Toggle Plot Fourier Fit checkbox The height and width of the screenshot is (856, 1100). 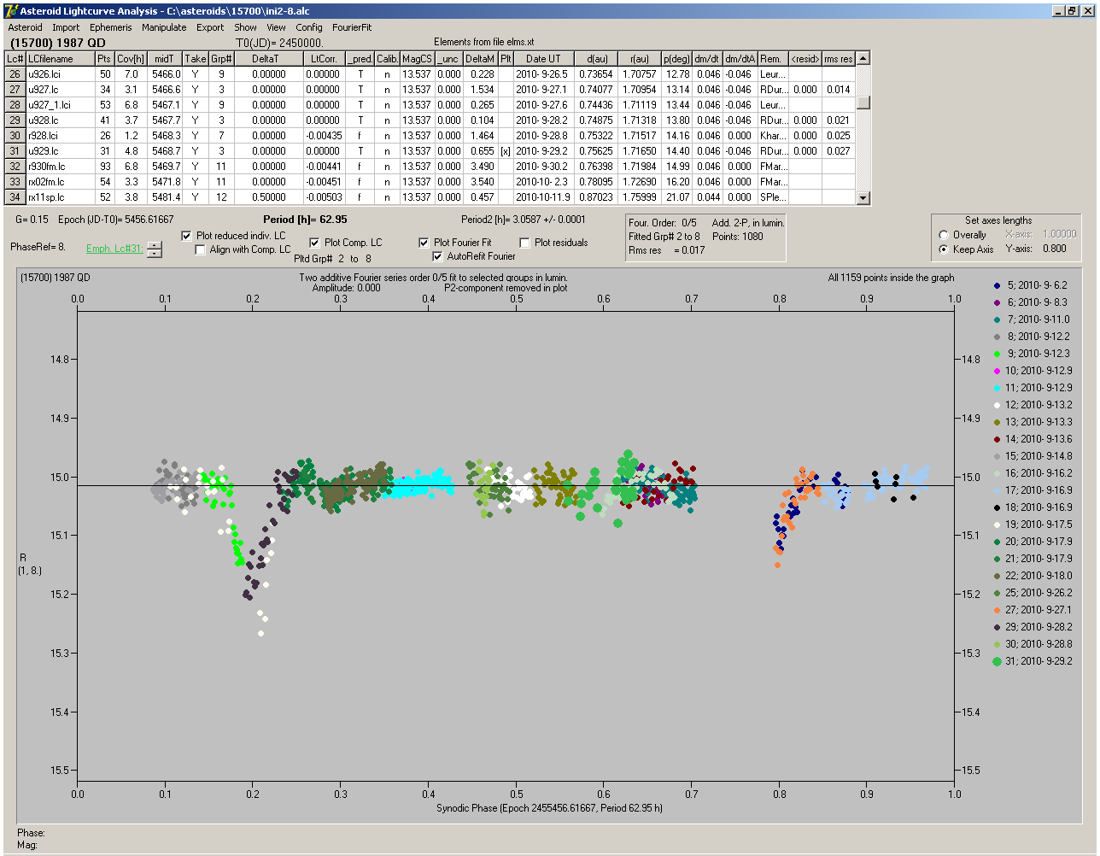click(424, 243)
